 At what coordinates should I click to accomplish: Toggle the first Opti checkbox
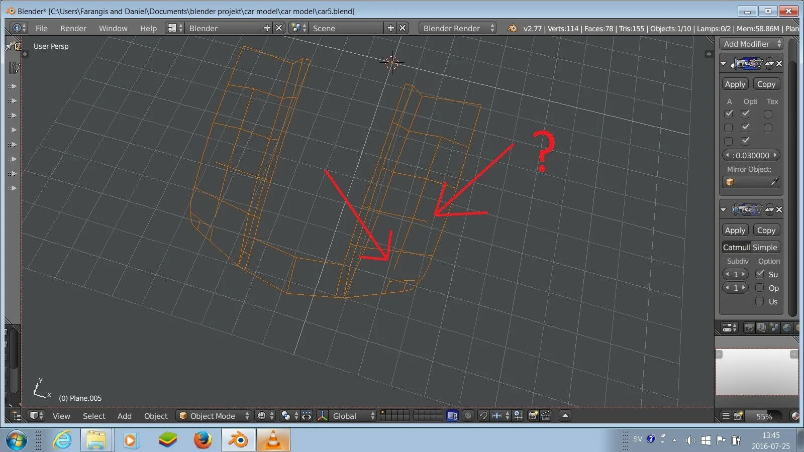(x=746, y=114)
